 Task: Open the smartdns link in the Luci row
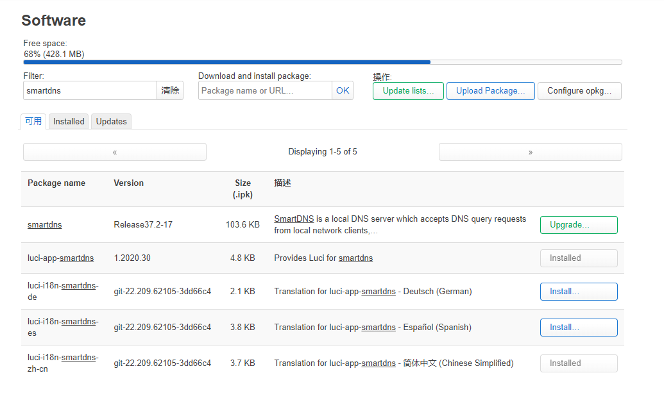pos(355,258)
